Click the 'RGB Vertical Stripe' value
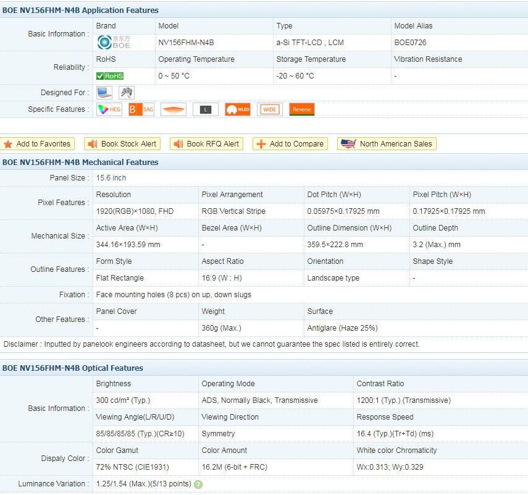 point(233,211)
